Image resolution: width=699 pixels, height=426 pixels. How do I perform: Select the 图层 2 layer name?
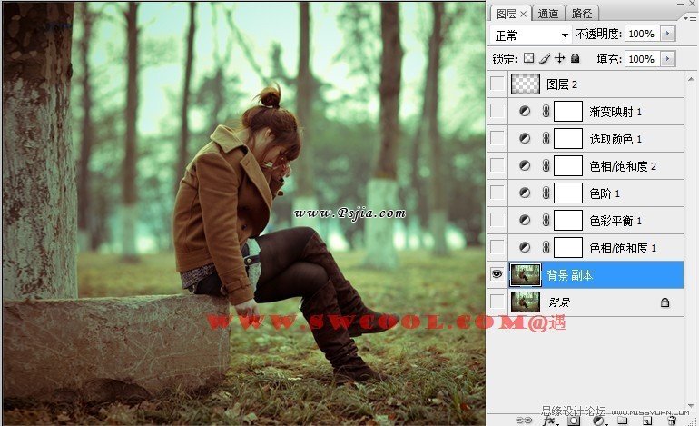click(x=562, y=84)
